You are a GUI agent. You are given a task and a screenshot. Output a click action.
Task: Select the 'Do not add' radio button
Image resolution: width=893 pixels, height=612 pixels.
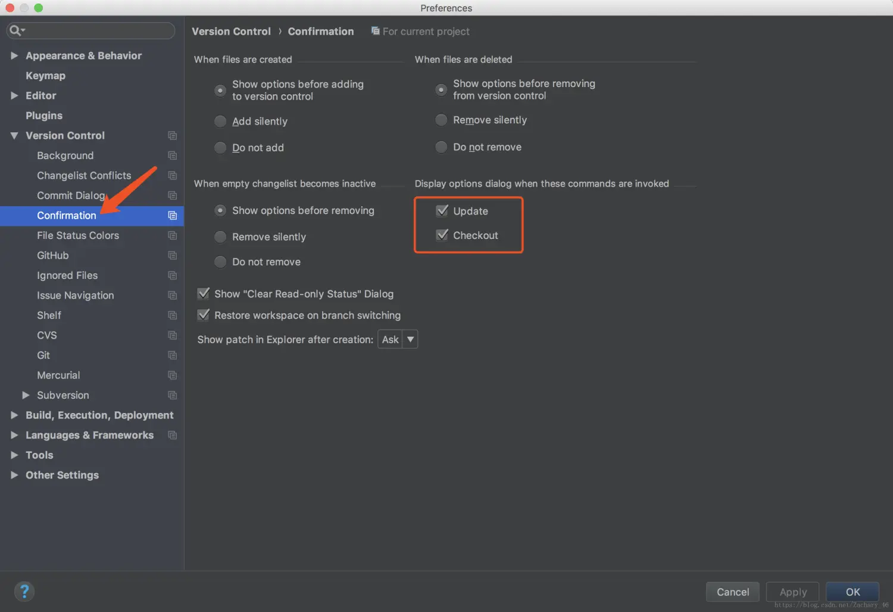pos(220,148)
